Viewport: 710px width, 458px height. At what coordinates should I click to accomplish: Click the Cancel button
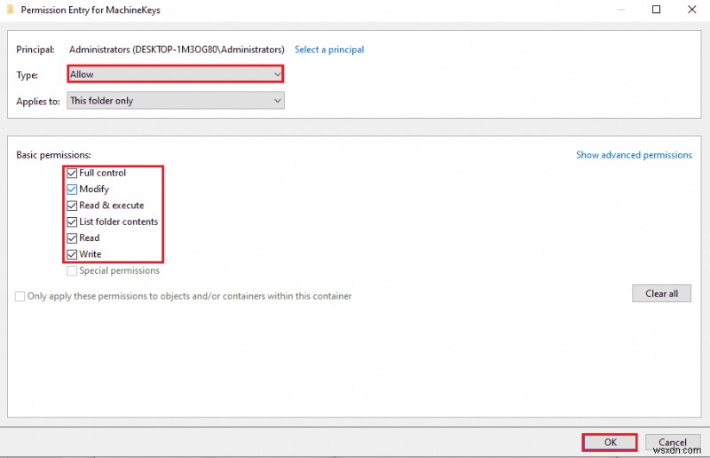point(673,442)
